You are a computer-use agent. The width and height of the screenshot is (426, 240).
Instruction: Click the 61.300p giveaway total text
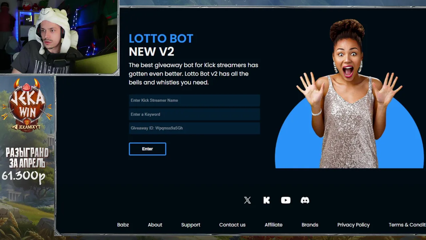23,176
